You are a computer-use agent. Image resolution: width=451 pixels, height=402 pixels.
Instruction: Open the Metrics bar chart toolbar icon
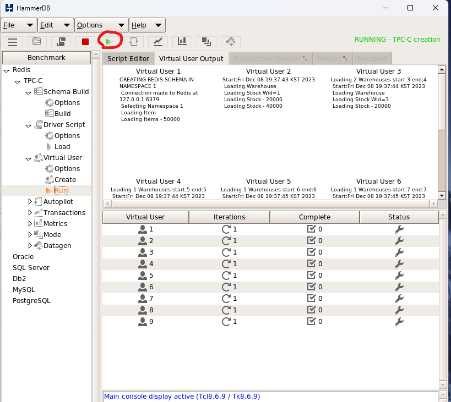tap(182, 42)
